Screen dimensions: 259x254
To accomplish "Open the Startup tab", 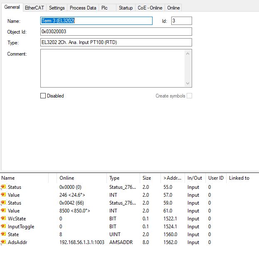I will tap(126, 8).
